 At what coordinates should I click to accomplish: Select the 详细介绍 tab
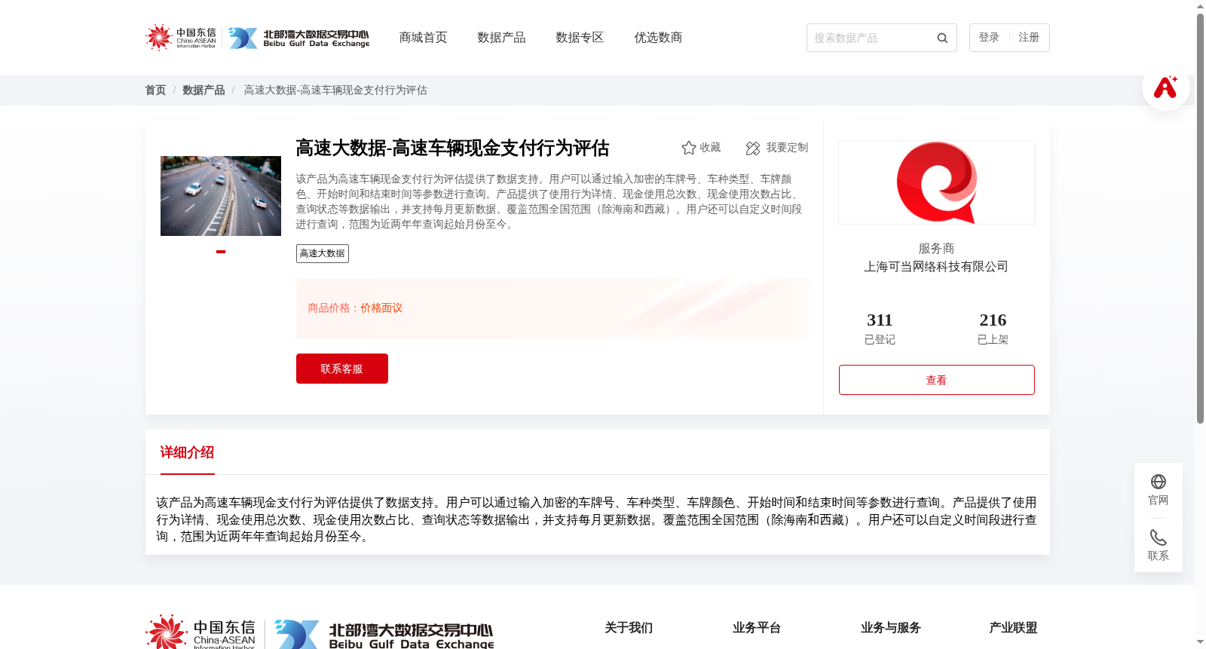click(187, 452)
